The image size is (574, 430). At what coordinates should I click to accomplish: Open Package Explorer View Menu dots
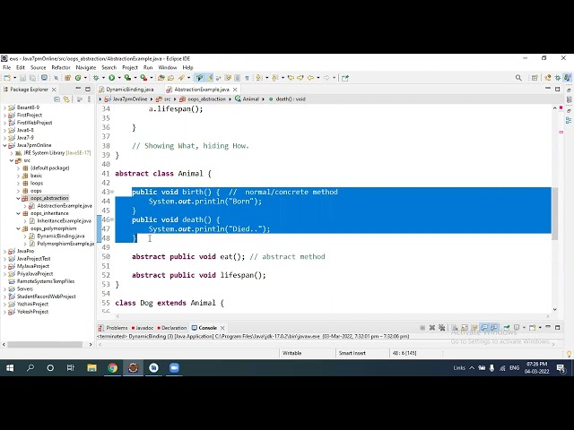(x=89, y=99)
